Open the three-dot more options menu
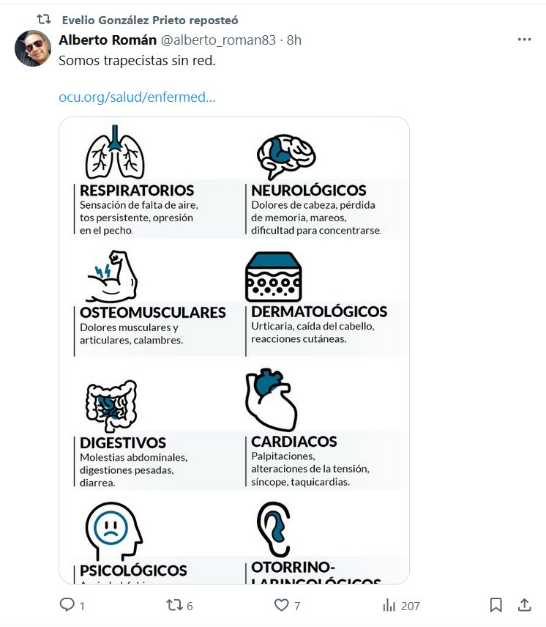 (x=524, y=40)
